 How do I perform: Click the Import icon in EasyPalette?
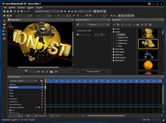[142, 25]
